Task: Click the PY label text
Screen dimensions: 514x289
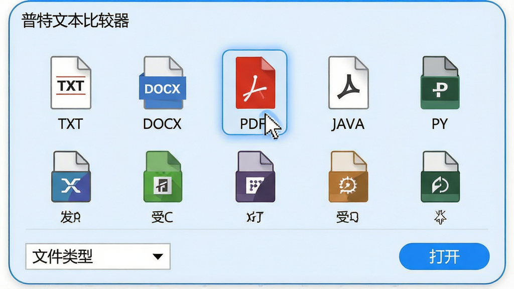Action: pos(440,124)
